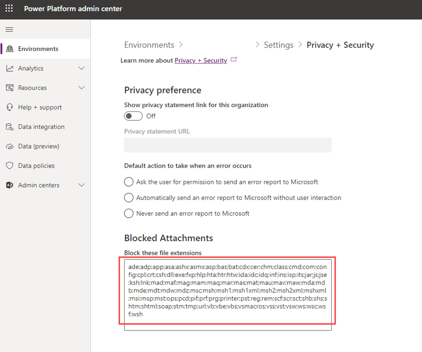Select Automatically send error report option
Viewport: 422px width, 352px height.
click(128, 198)
